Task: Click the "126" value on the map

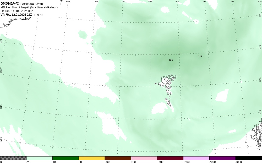Action: pyautogui.click(x=171, y=60)
